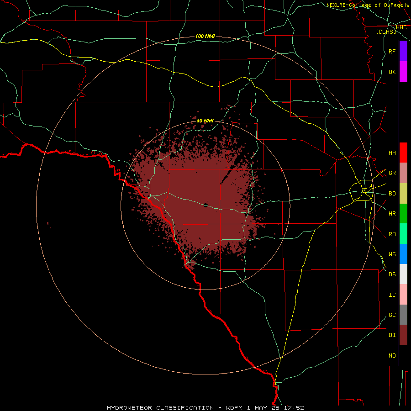
Task: Click the HR legend label
Action: [x=392, y=214]
